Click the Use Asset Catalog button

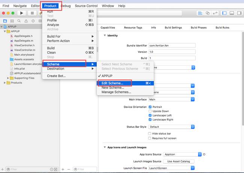pos(178,161)
